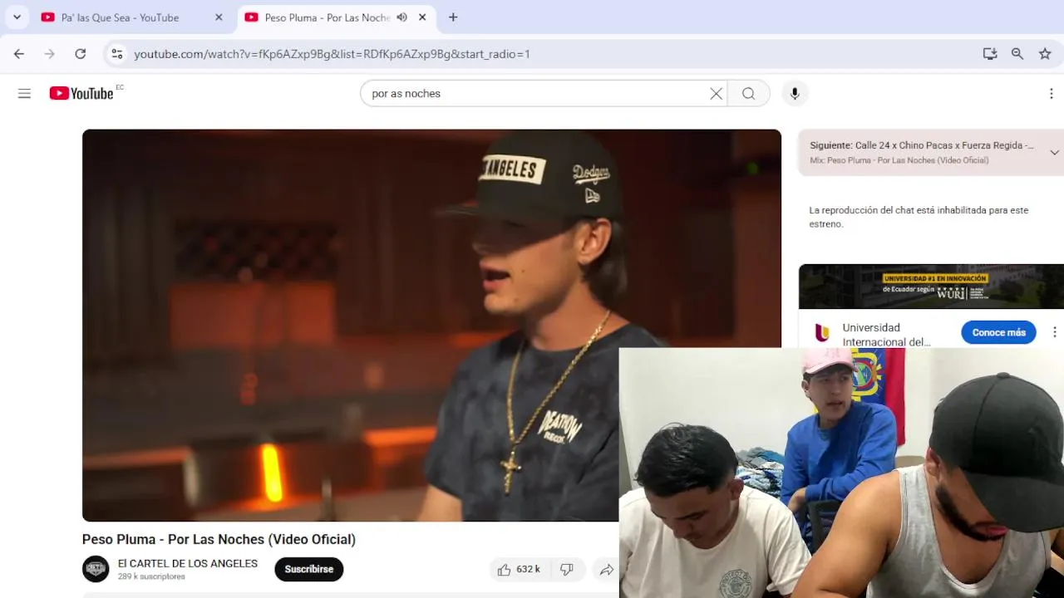Screen dimensions: 1064x598
Task: Go to the YouTube home logo
Action: (81, 93)
